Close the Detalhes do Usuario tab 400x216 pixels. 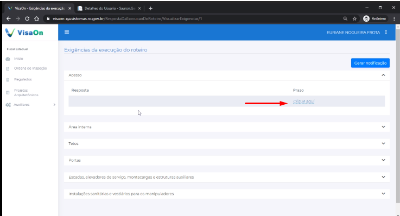click(x=139, y=9)
